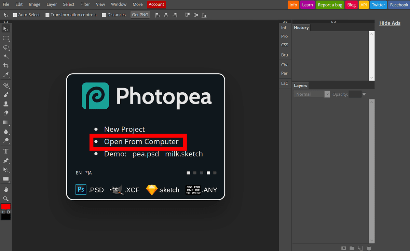This screenshot has height=251, width=410.
Task: Open the Edit menu
Action: pyautogui.click(x=19, y=4)
